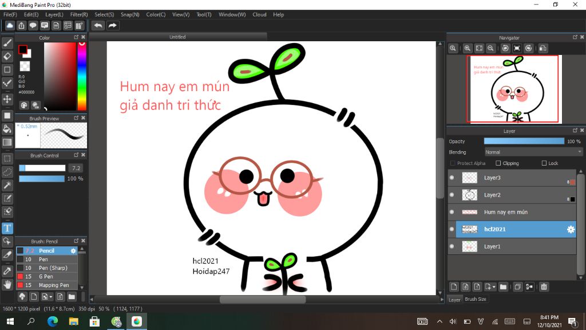Select the Move tool

(7, 99)
